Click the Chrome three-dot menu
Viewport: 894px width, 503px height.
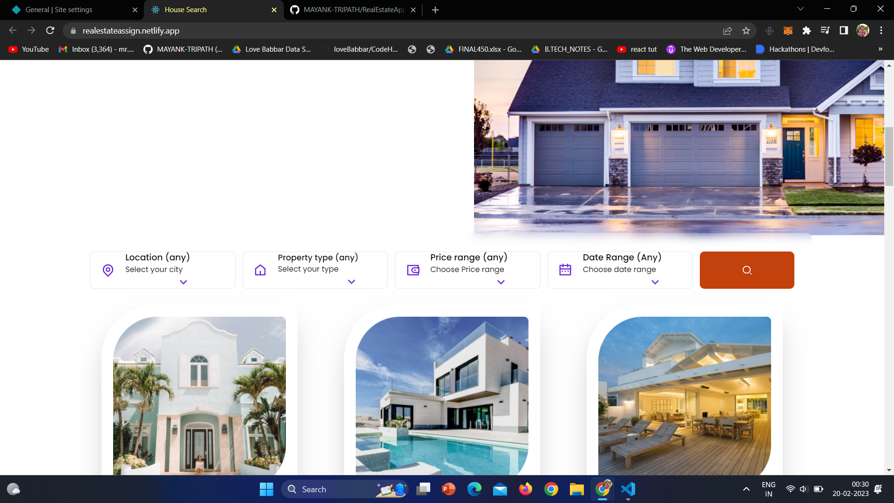coord(881,31)
